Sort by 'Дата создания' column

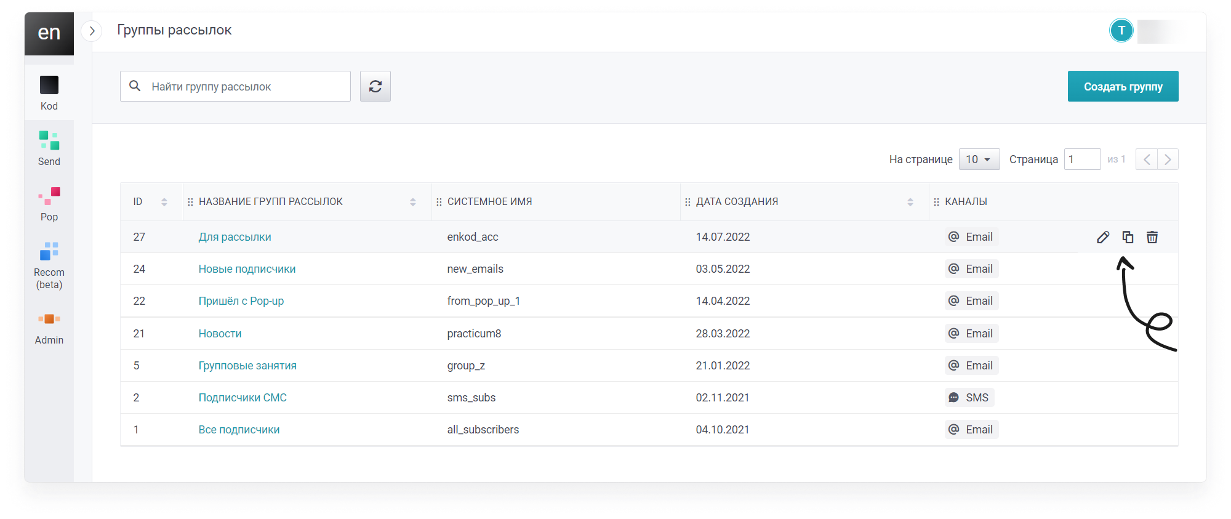(910, 202)
